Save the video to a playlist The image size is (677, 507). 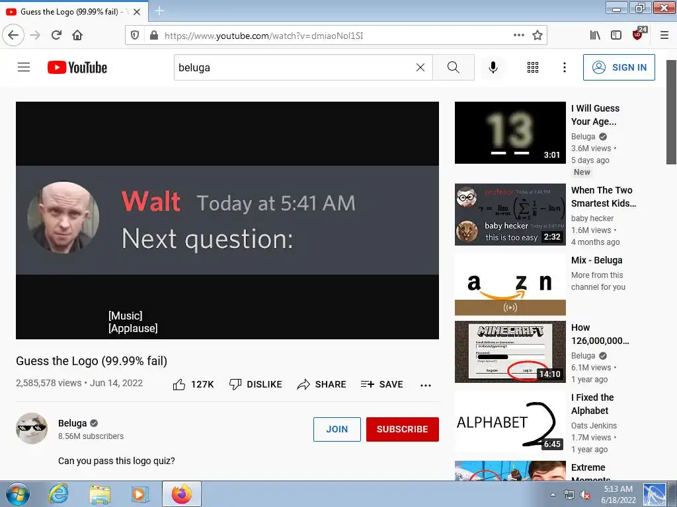coord(381,384)
